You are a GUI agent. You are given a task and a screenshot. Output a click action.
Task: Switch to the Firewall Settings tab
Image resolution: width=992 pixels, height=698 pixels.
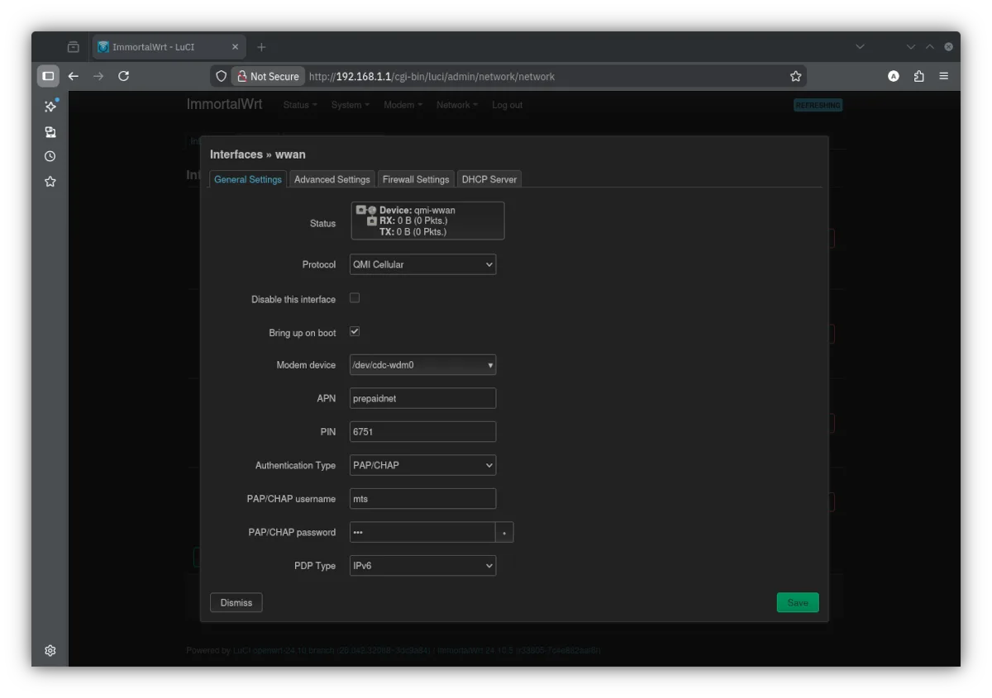[x=415, y=179]
